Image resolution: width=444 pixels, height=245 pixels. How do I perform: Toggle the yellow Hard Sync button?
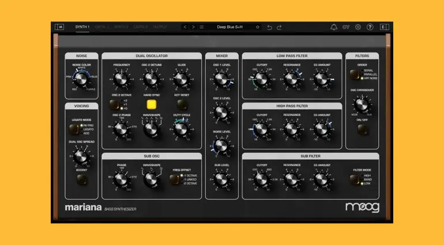pyautogui.click(x=152, y=104)
